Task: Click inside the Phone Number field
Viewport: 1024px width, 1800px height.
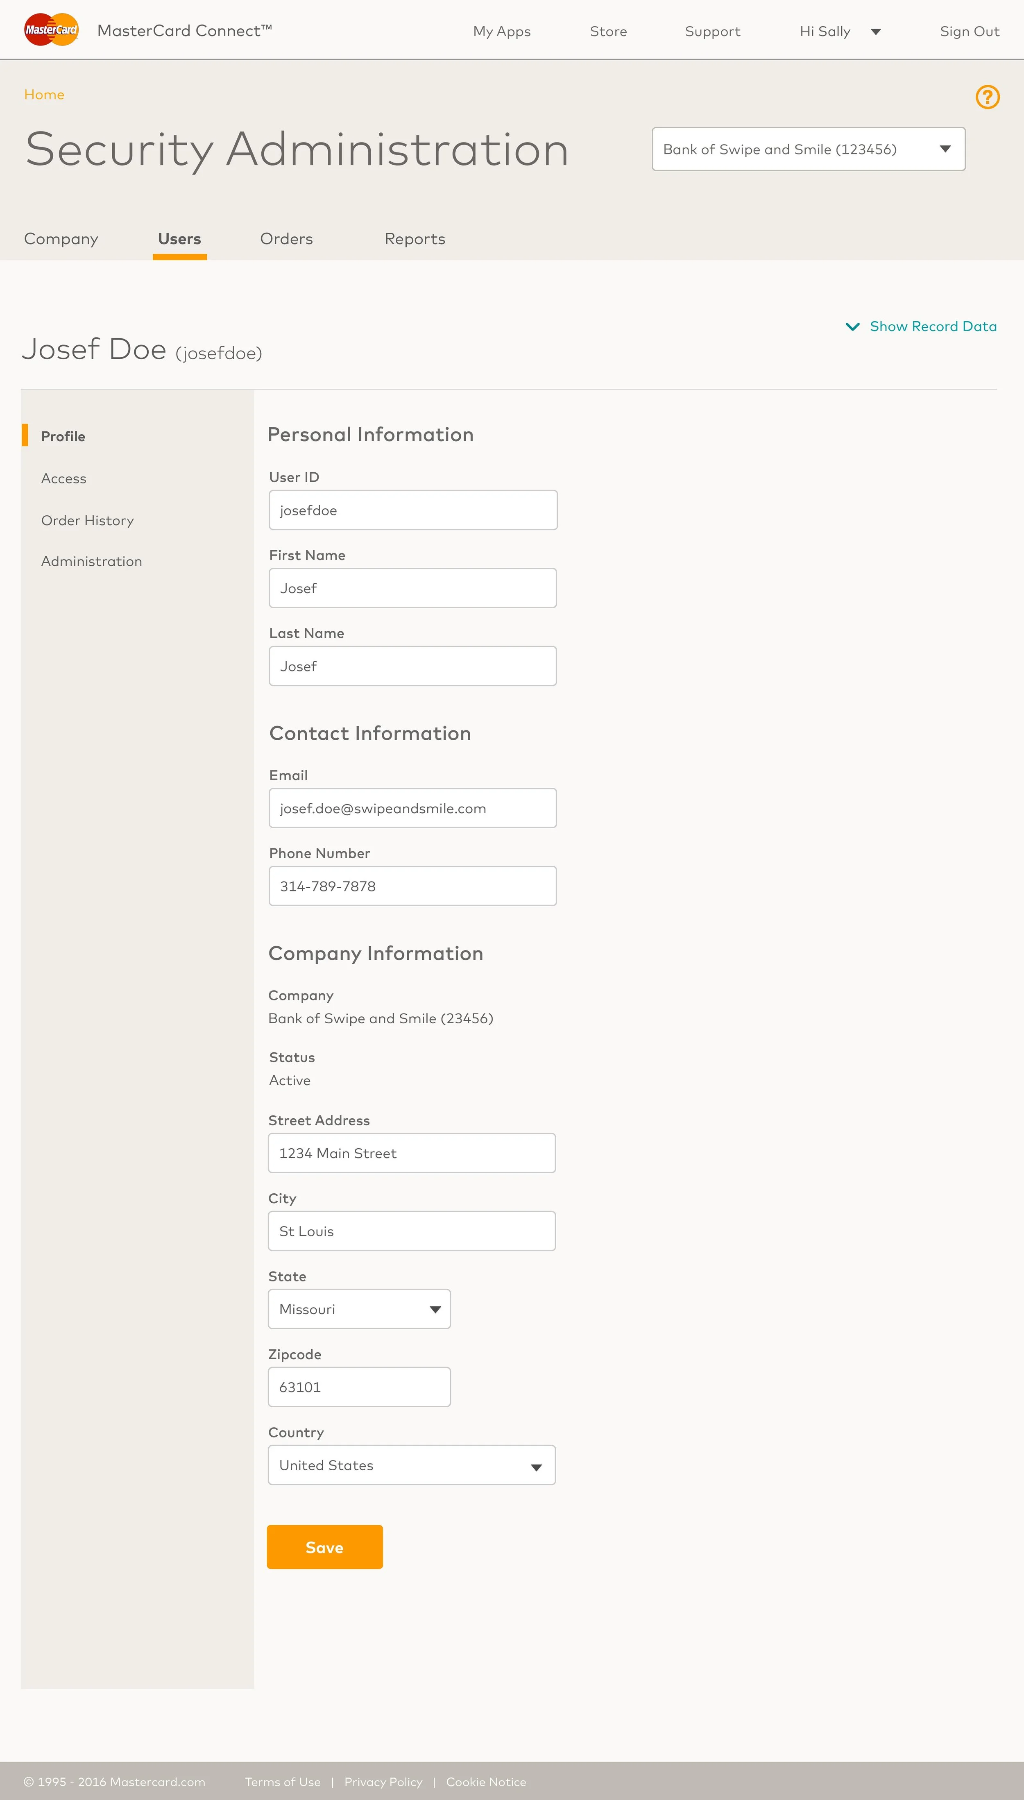Action: click(412, 886)
